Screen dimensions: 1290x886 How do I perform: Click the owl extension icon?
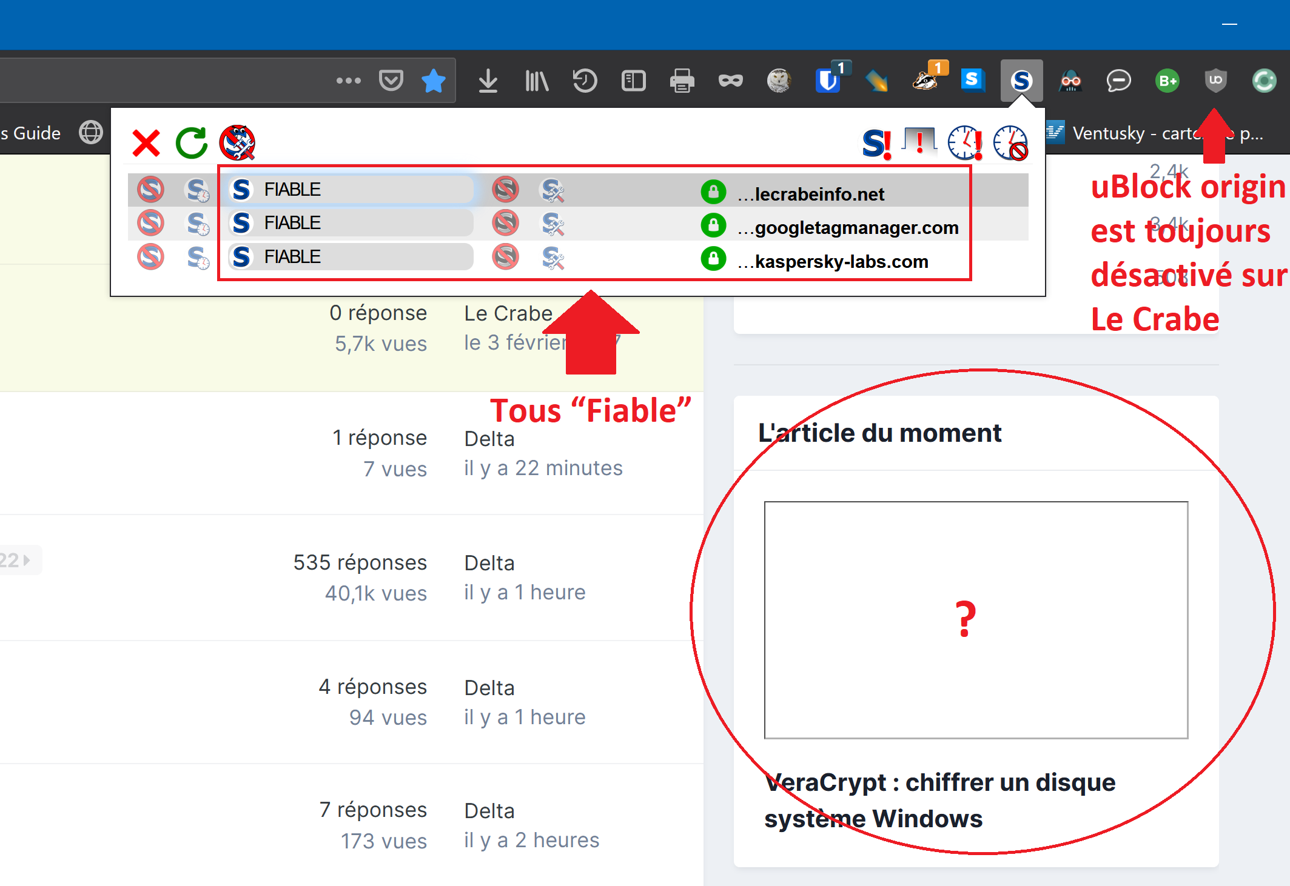[779, 81]
